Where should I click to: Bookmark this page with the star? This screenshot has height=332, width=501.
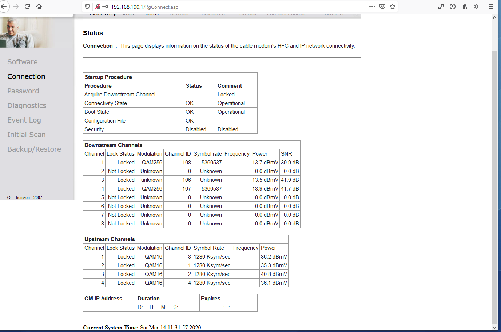coord(393,7)
